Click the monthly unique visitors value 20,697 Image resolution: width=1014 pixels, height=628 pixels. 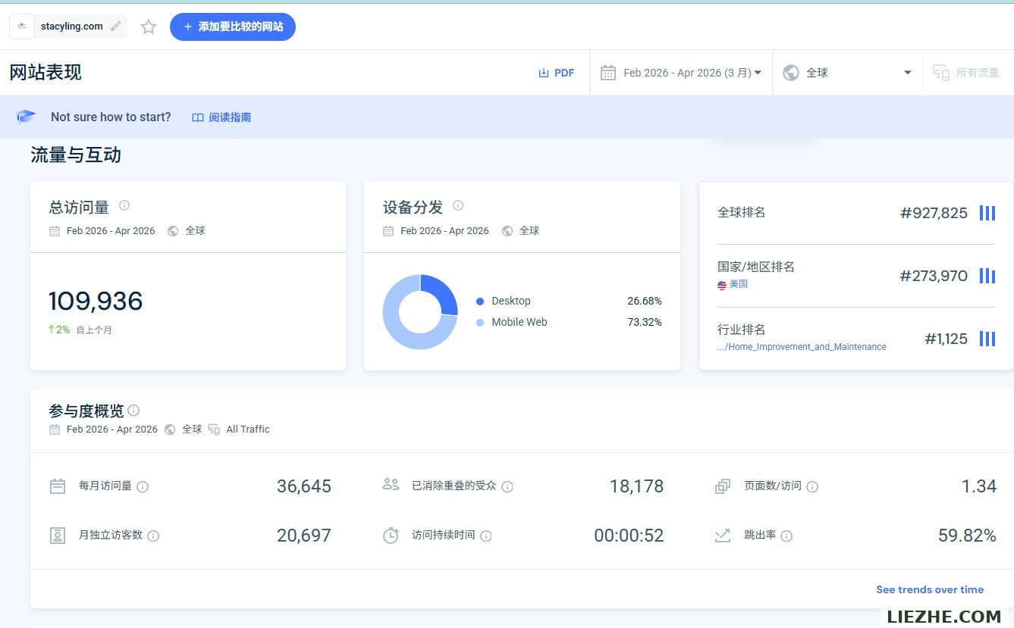[304, 536]
